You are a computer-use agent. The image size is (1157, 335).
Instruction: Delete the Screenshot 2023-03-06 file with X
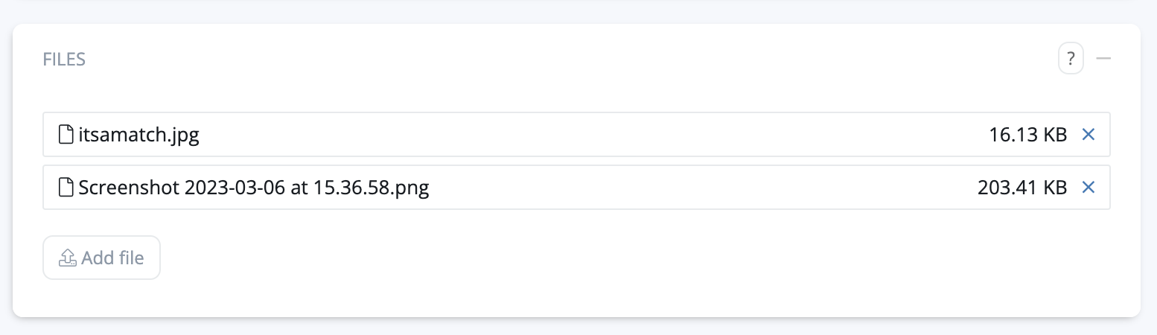point(1088,188)
